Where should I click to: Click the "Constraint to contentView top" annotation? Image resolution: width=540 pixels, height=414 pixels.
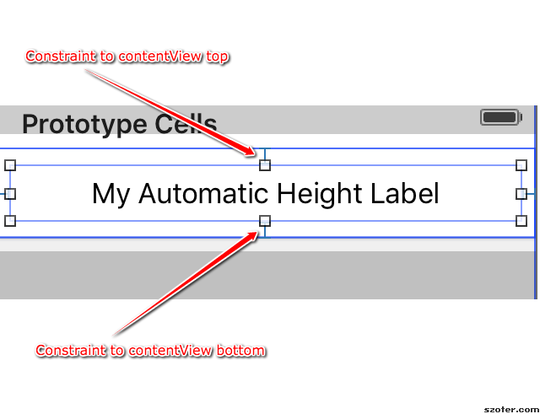coord(127,56)
